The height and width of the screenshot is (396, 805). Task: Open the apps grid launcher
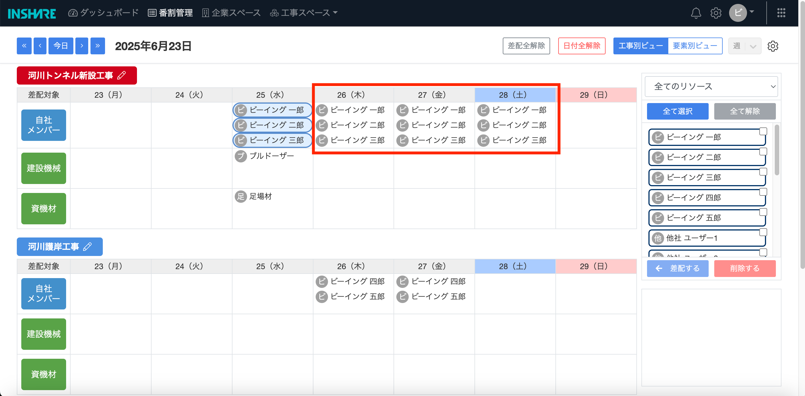pos(781,13)
